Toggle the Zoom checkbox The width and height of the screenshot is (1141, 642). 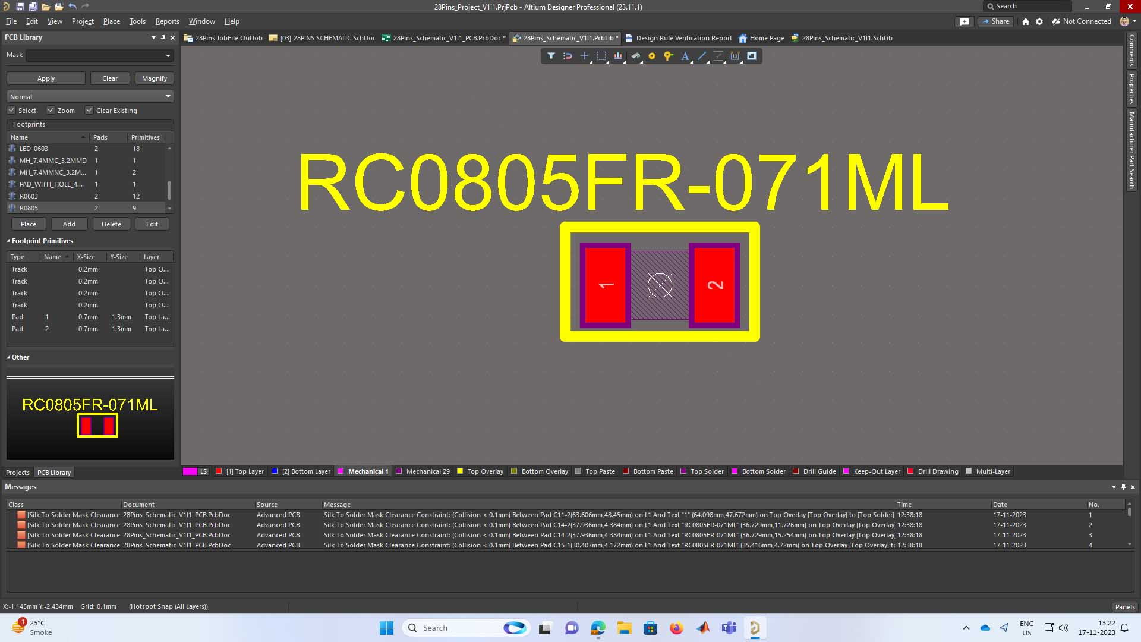tap(51, 111)
